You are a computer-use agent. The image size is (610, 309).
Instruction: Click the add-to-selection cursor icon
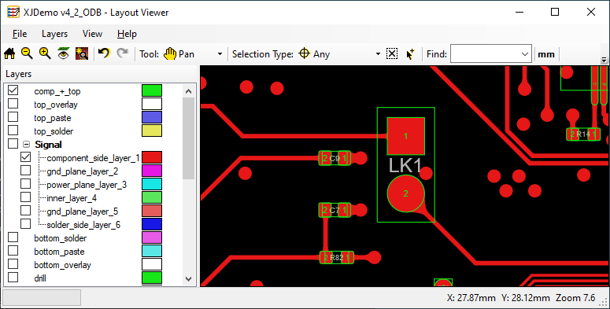[410, 54]
